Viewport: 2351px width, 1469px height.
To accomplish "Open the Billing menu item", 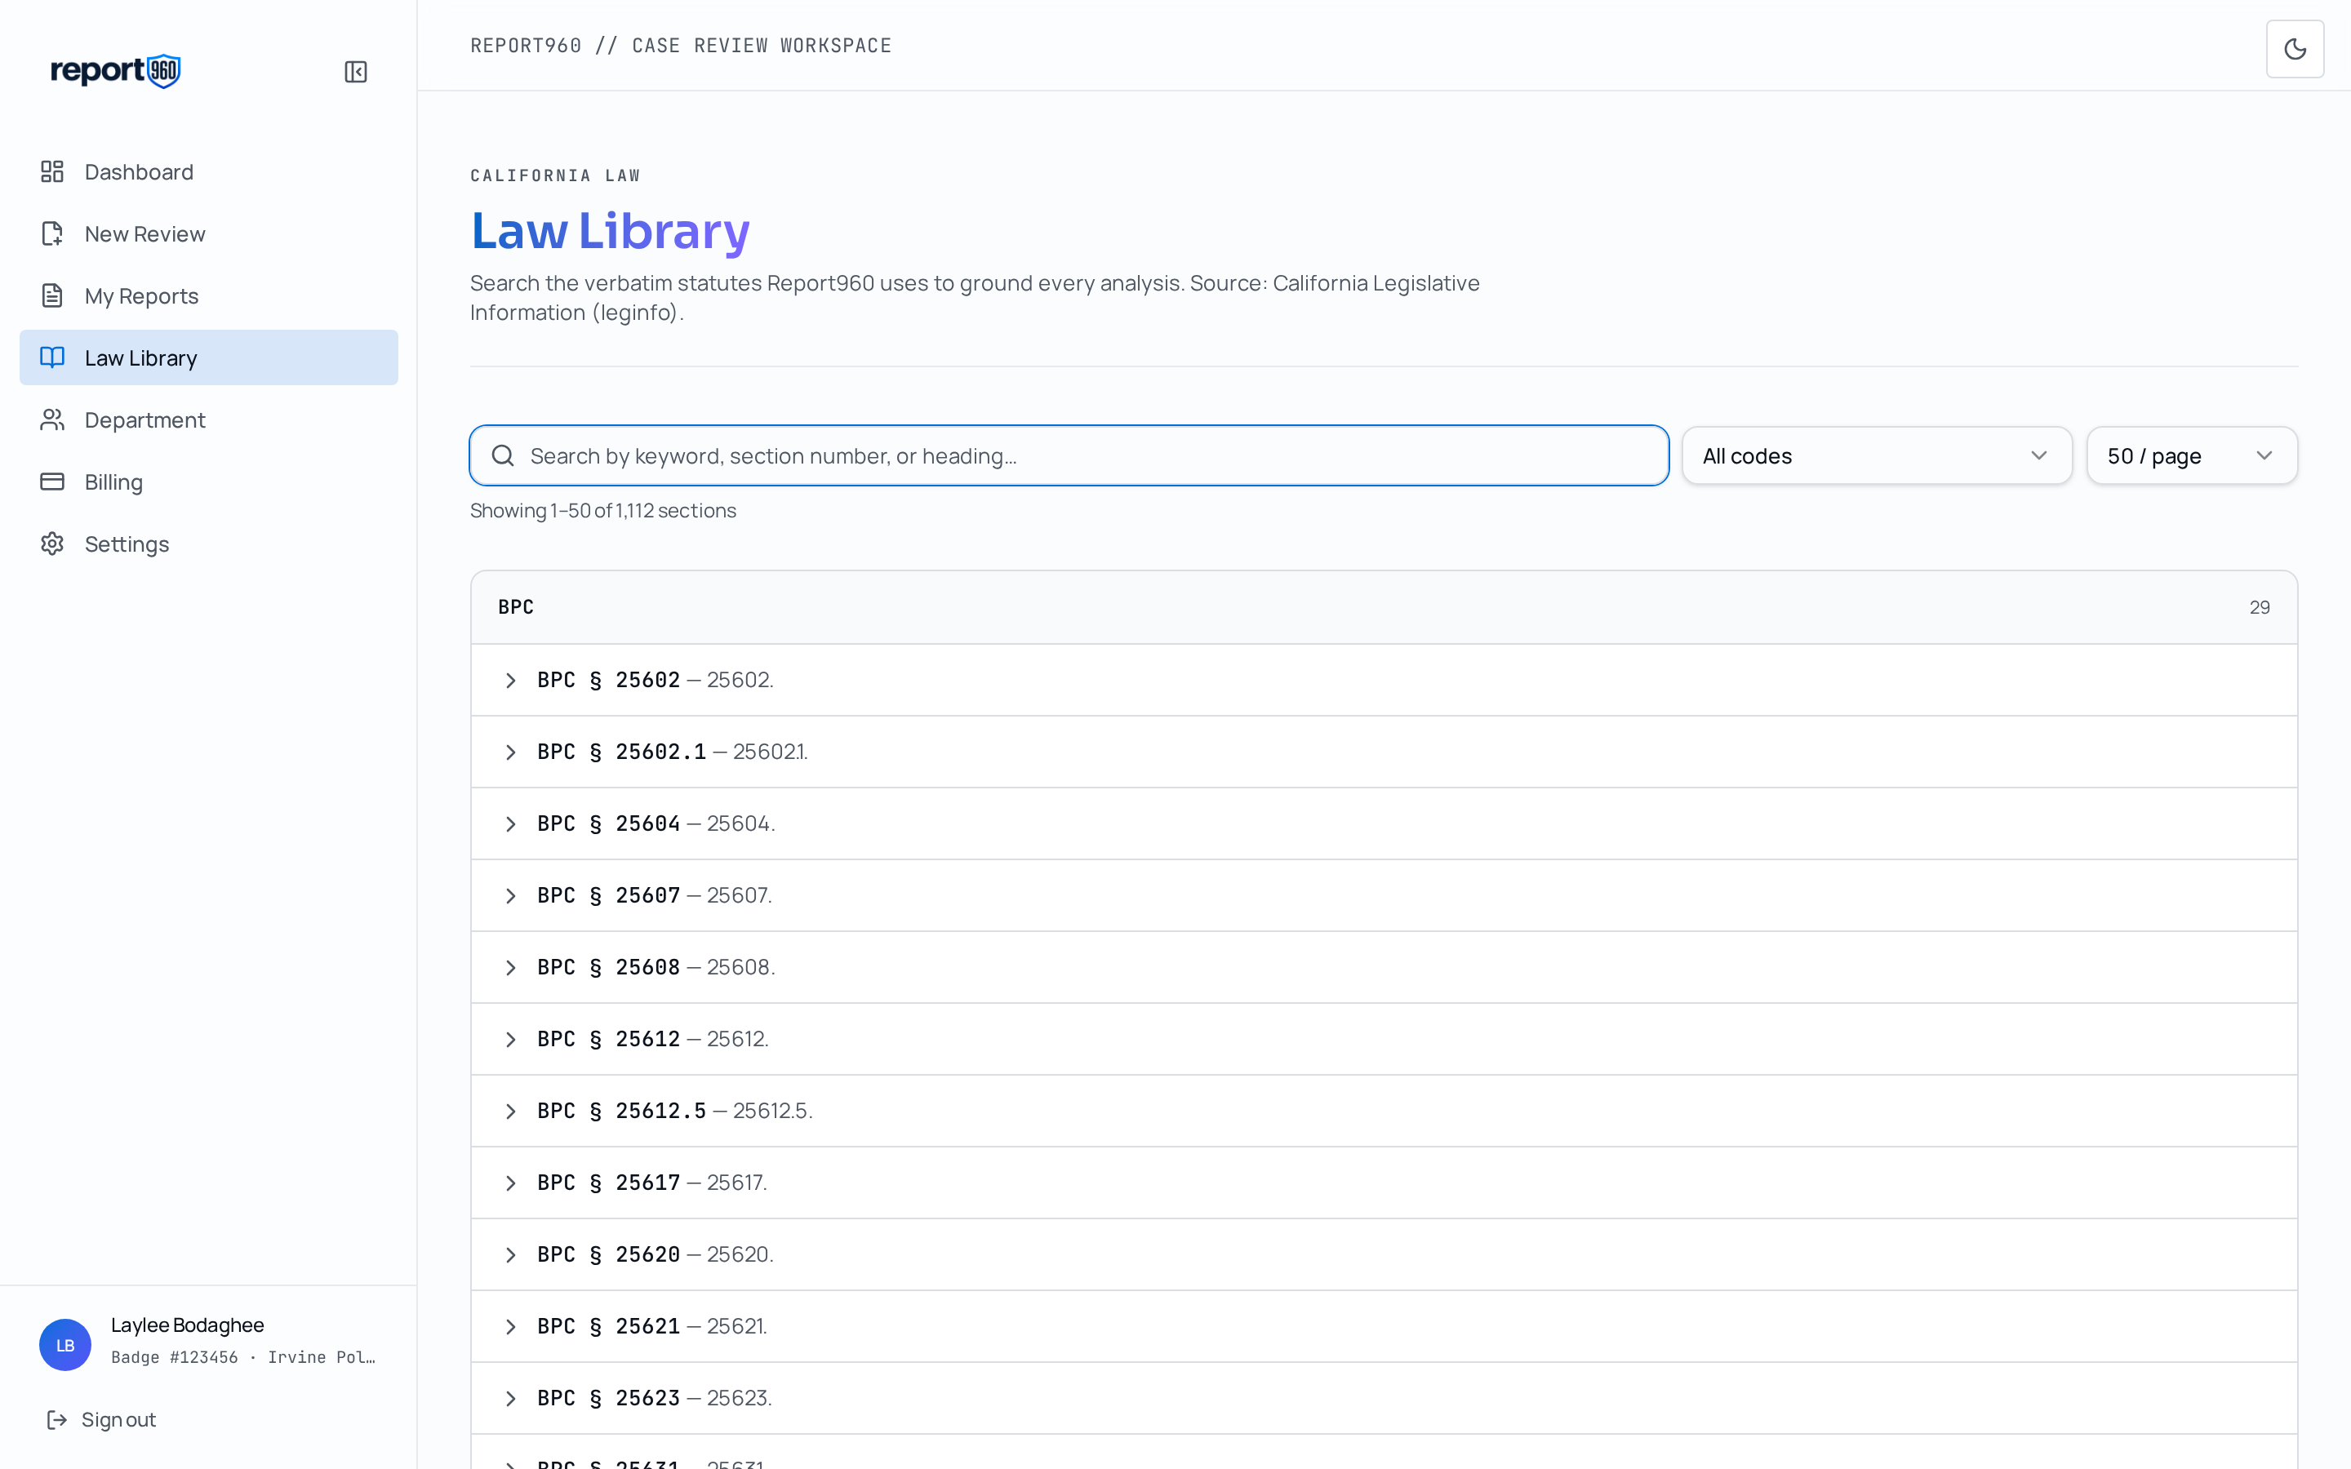I will pos(209,482).
